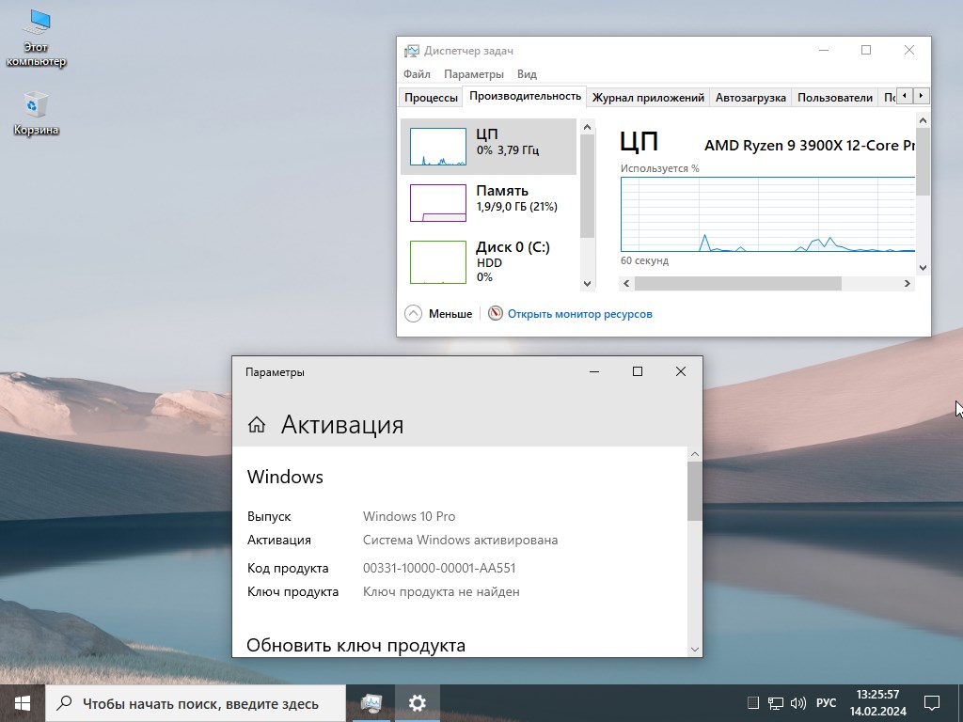This screenshot has height=722, width=963.
Task: Open the Этот компьютер desktop icon
Action: [x=36, y=38]
